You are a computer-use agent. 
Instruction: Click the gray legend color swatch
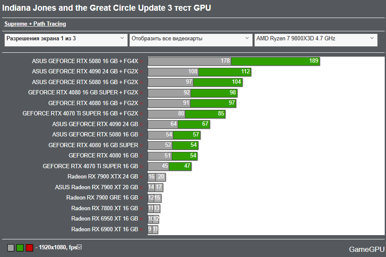pyautogui.click(x=11, y=248)
